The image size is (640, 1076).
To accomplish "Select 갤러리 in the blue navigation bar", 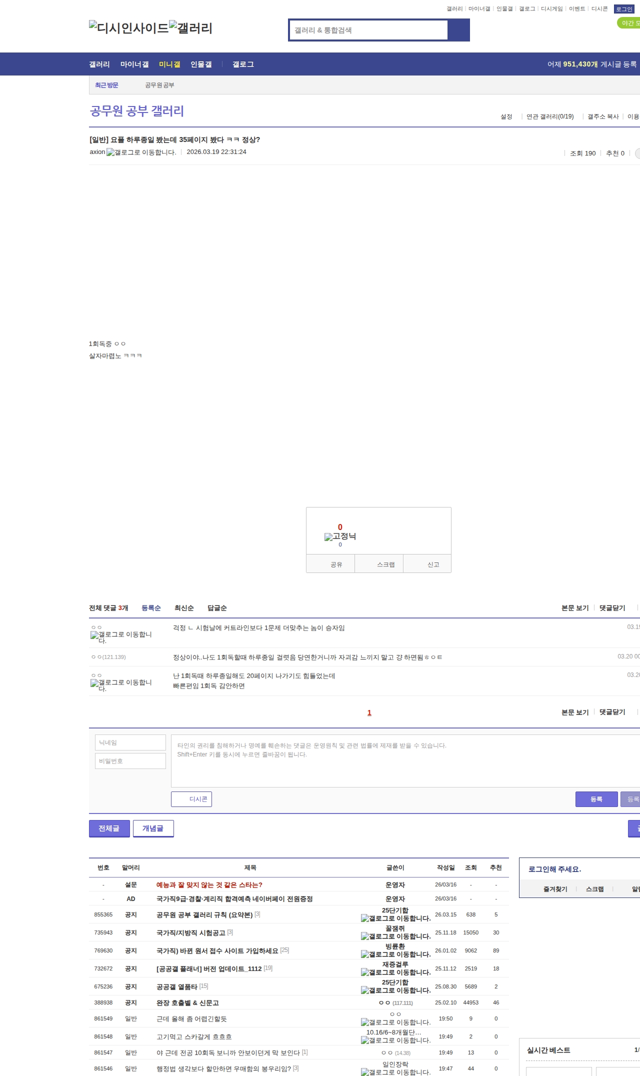I will coord(99,64).
